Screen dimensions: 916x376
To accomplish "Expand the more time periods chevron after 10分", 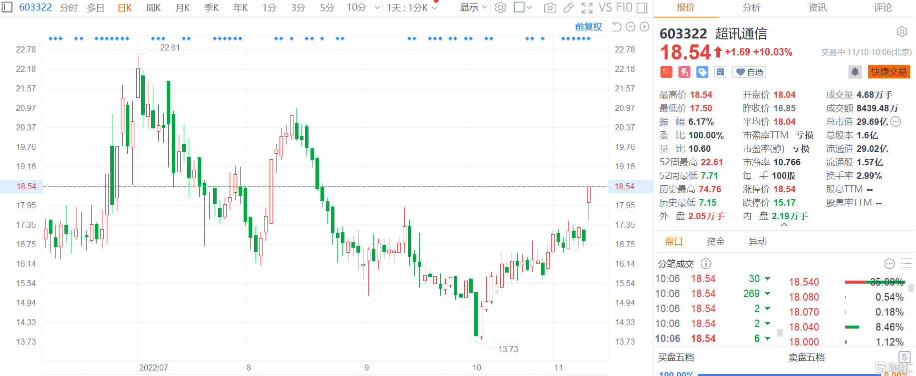I will [377, 7].
